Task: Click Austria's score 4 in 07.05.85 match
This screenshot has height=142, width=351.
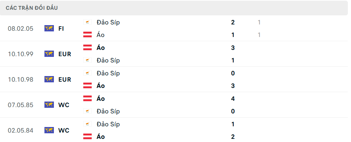Action: (x=233, y=99)
